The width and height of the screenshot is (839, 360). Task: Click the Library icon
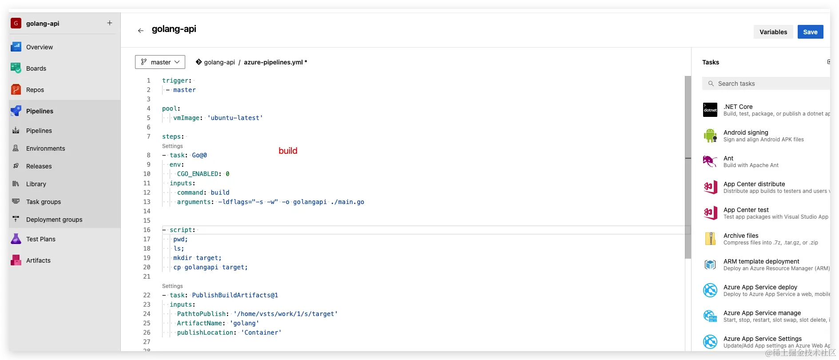(16, 184)
